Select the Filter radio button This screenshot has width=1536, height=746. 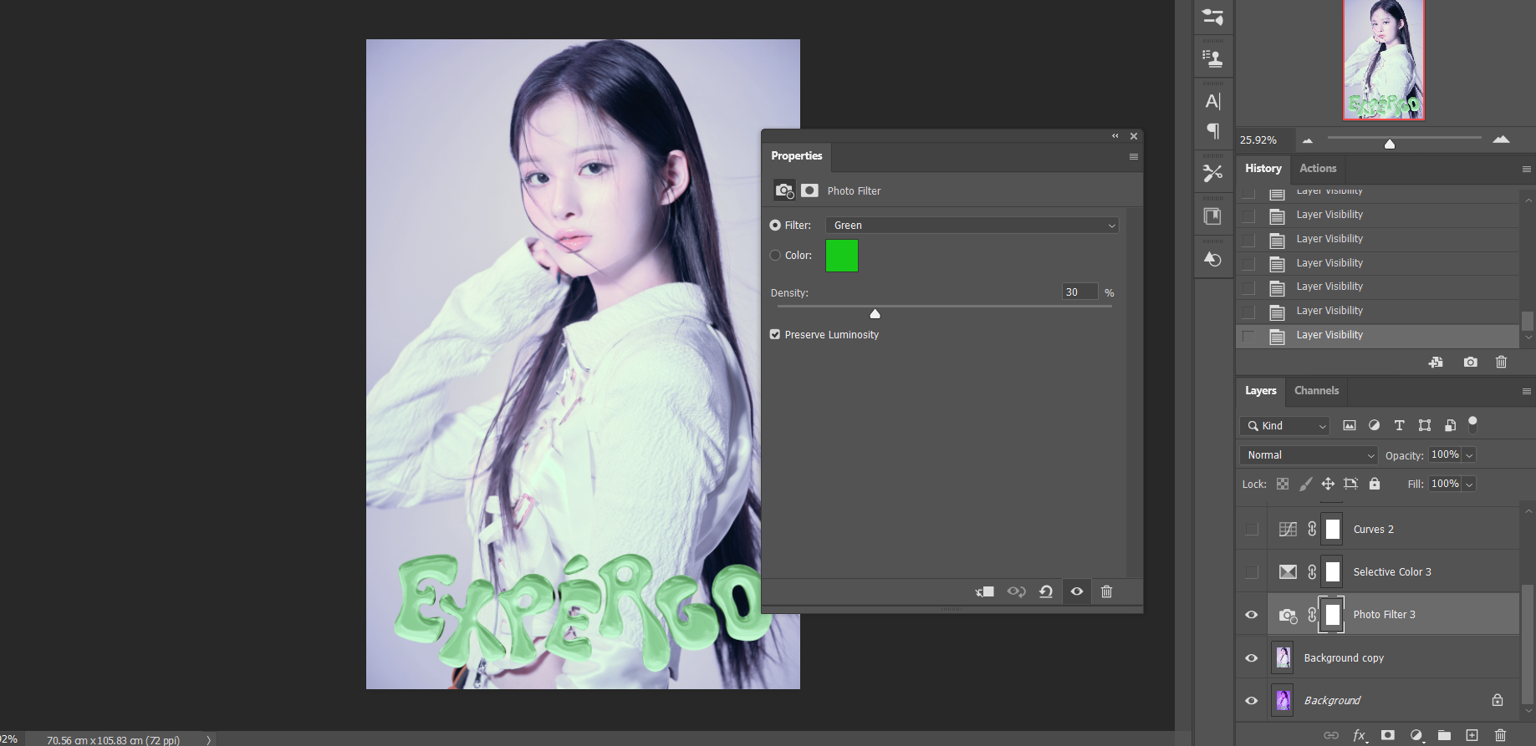pos(775,225)
